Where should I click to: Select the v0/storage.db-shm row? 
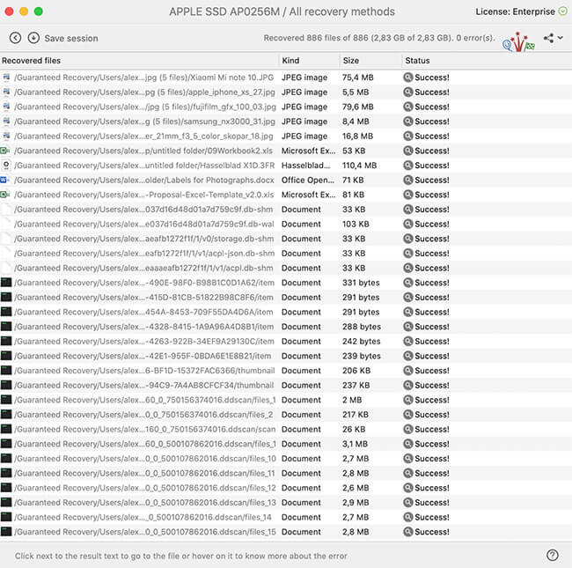(286, 239)
